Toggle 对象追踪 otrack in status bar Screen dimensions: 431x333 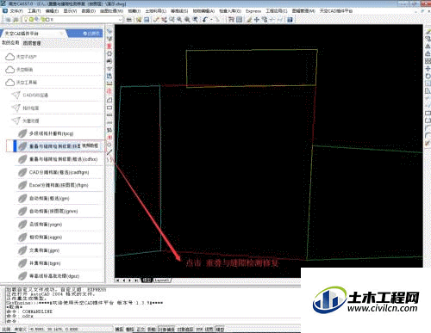tap(185, 330)
